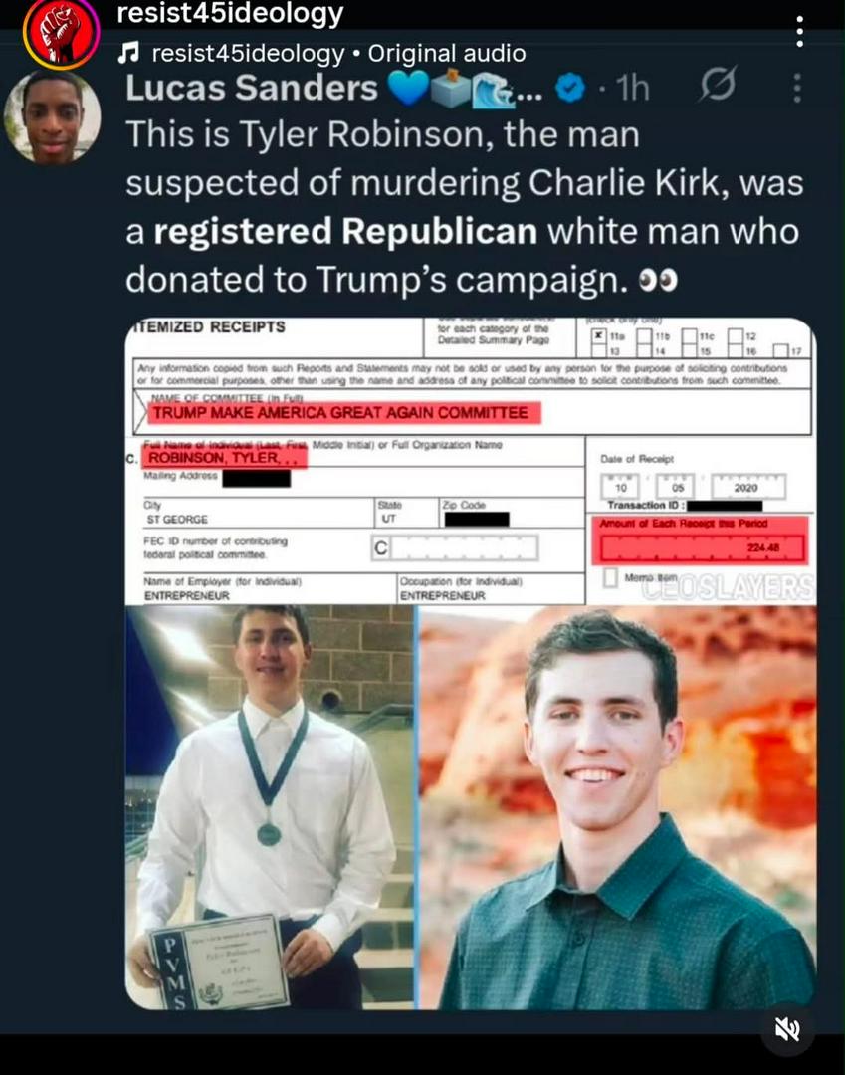845x1075 pixels.
Task: Tap the Grok slashed-circle icon
Action: pyautogui.click(x=719, y=85)
